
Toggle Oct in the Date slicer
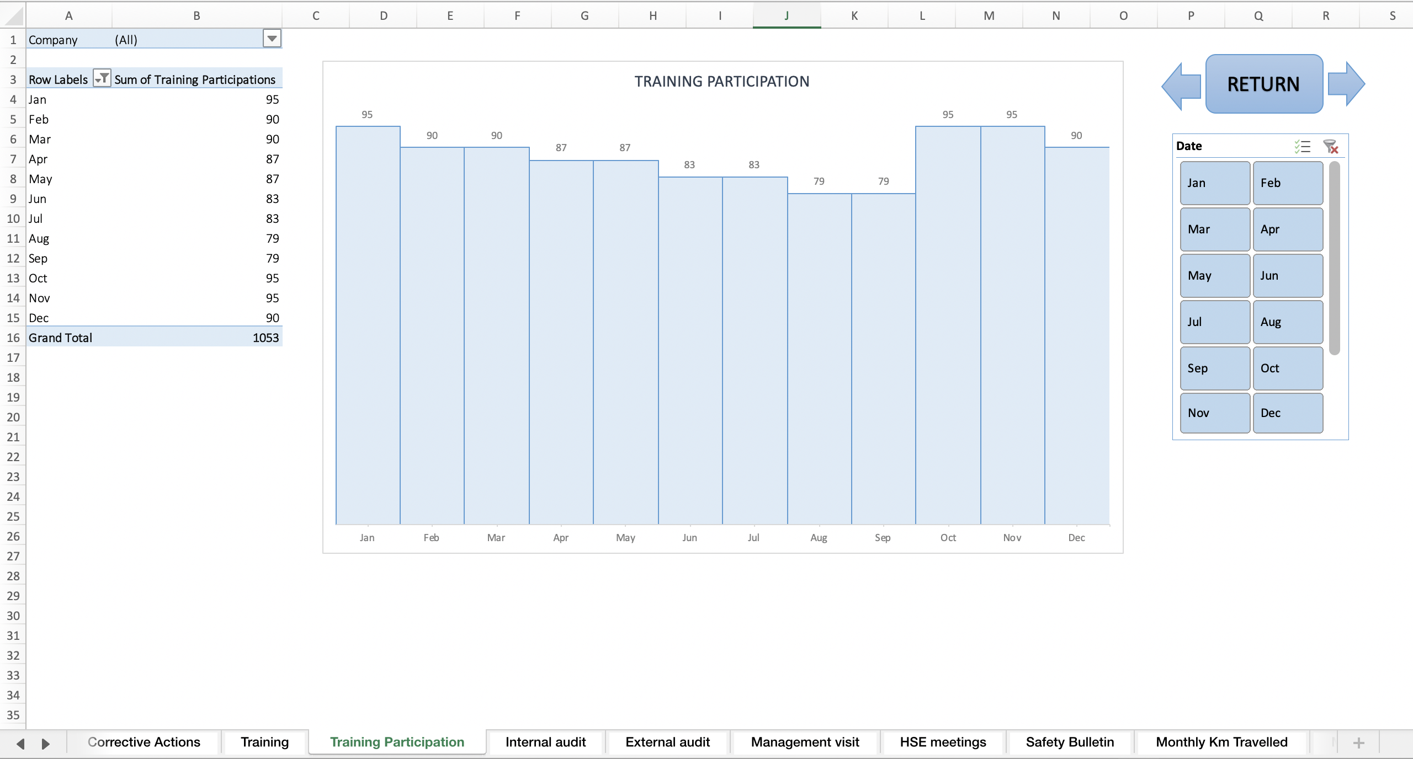point(1288,368)
